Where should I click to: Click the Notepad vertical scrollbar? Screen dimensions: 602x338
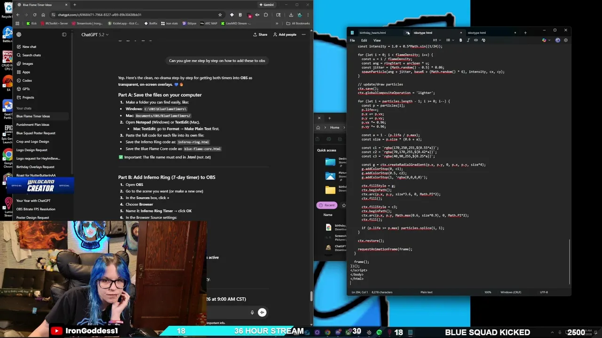[570, 261]
